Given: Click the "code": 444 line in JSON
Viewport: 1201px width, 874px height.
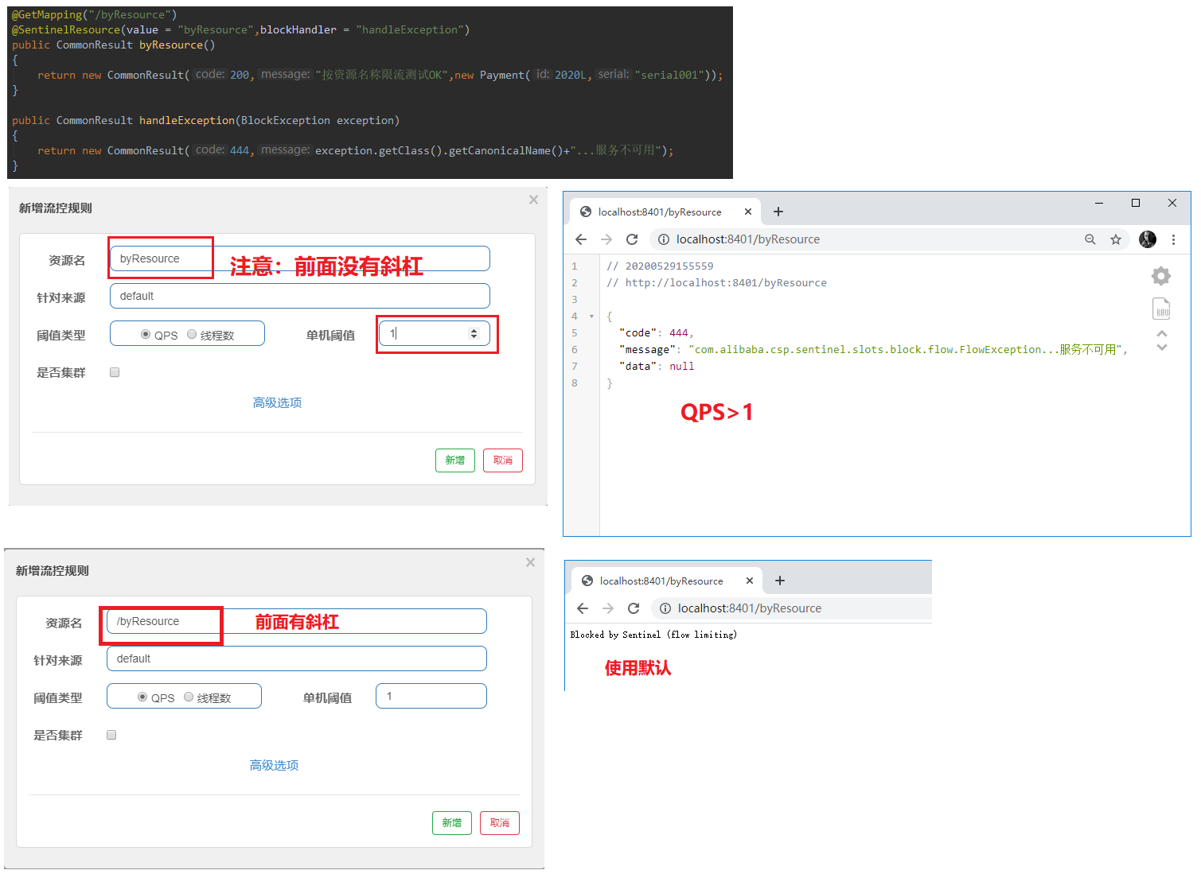Looking at the screenshot, I should tap(657, 333).
